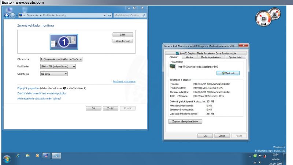Open the Obrazovka dropdown
Viewport: 293px width, 165px height.
coord(61,59)
